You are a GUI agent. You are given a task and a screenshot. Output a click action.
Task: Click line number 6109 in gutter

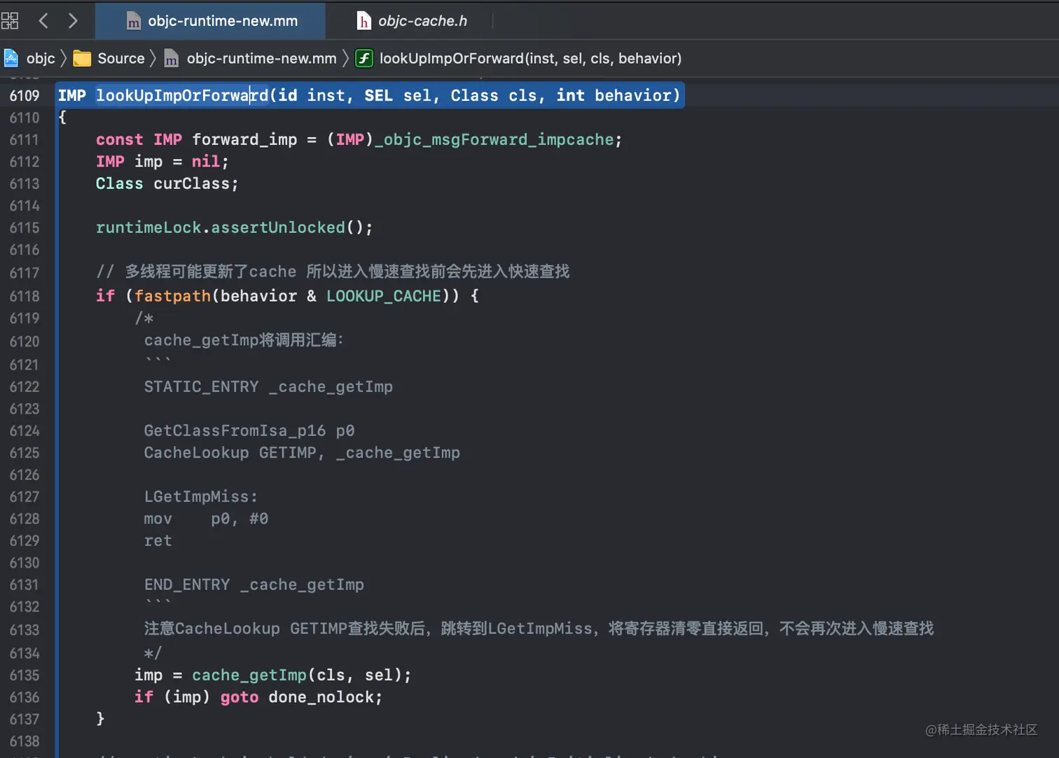pyautogui.click(x=25, y=96)
